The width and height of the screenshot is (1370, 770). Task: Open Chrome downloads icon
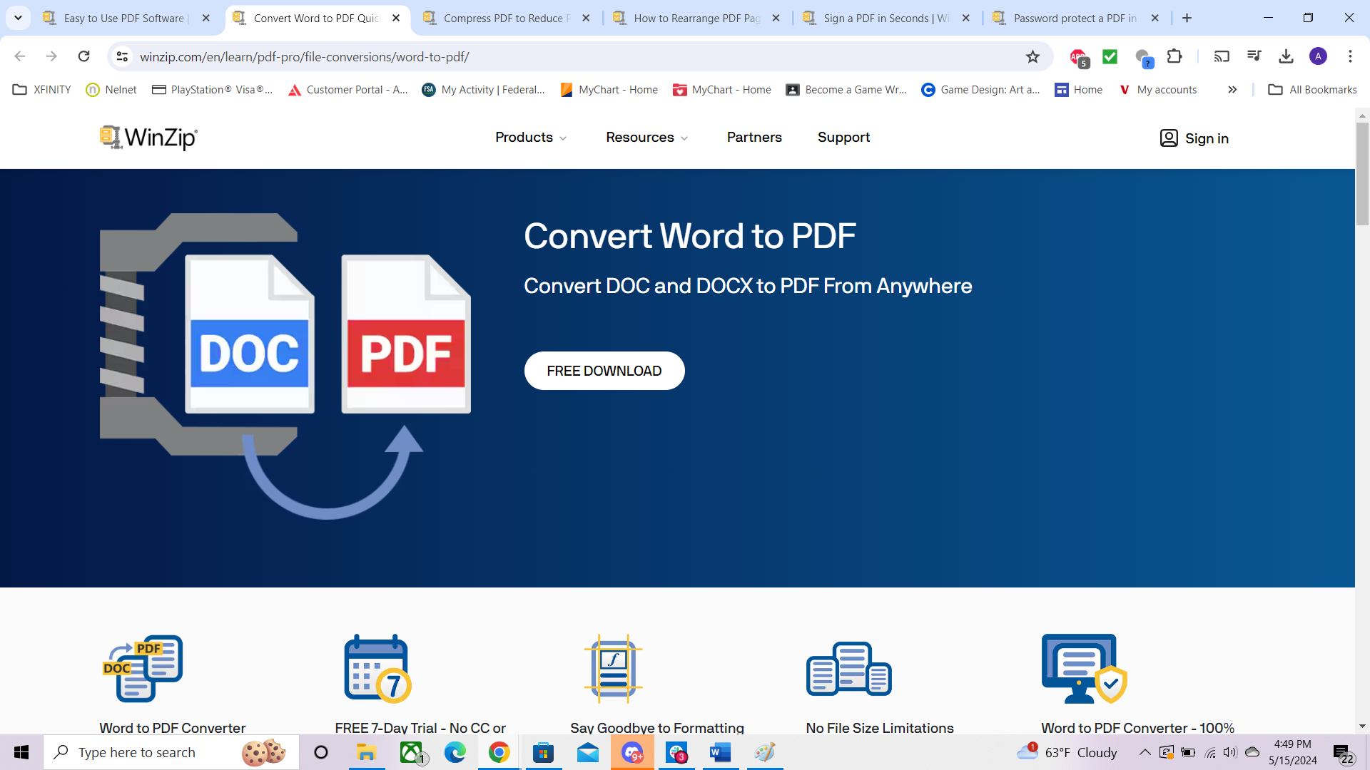[1286, 56]
